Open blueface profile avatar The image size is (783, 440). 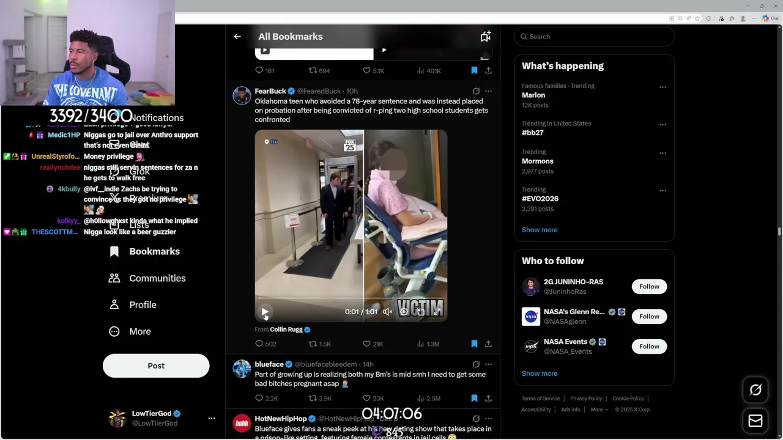point(242,369)
